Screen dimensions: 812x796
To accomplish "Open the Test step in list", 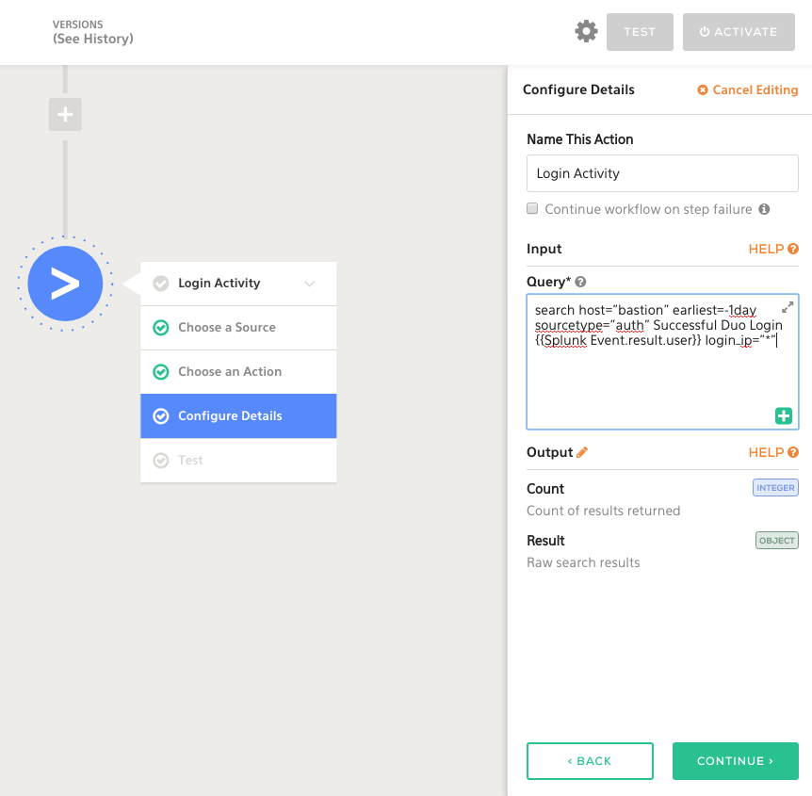I will point(190,461).
